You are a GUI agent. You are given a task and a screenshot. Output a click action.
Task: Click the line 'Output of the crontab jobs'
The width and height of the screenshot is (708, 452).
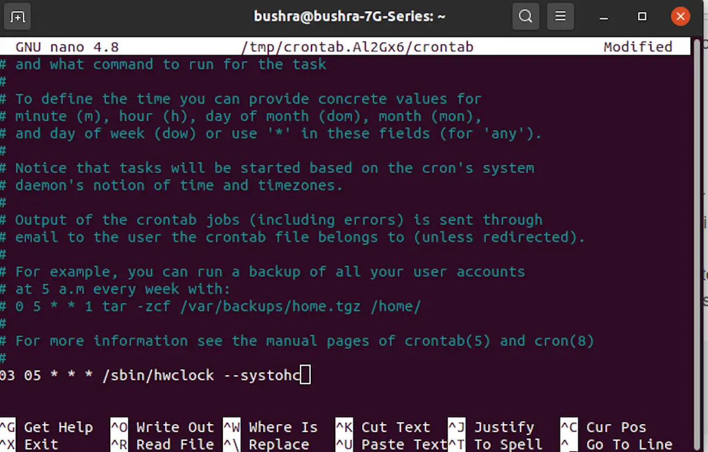pos(271,220)
